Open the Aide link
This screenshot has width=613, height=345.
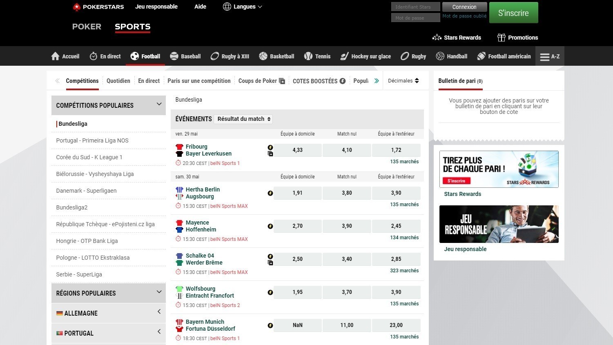(200, 7)
